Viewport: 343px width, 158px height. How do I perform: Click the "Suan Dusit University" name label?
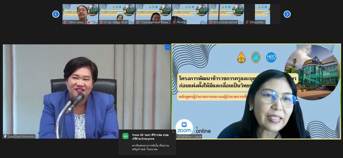tap(21, 137)
